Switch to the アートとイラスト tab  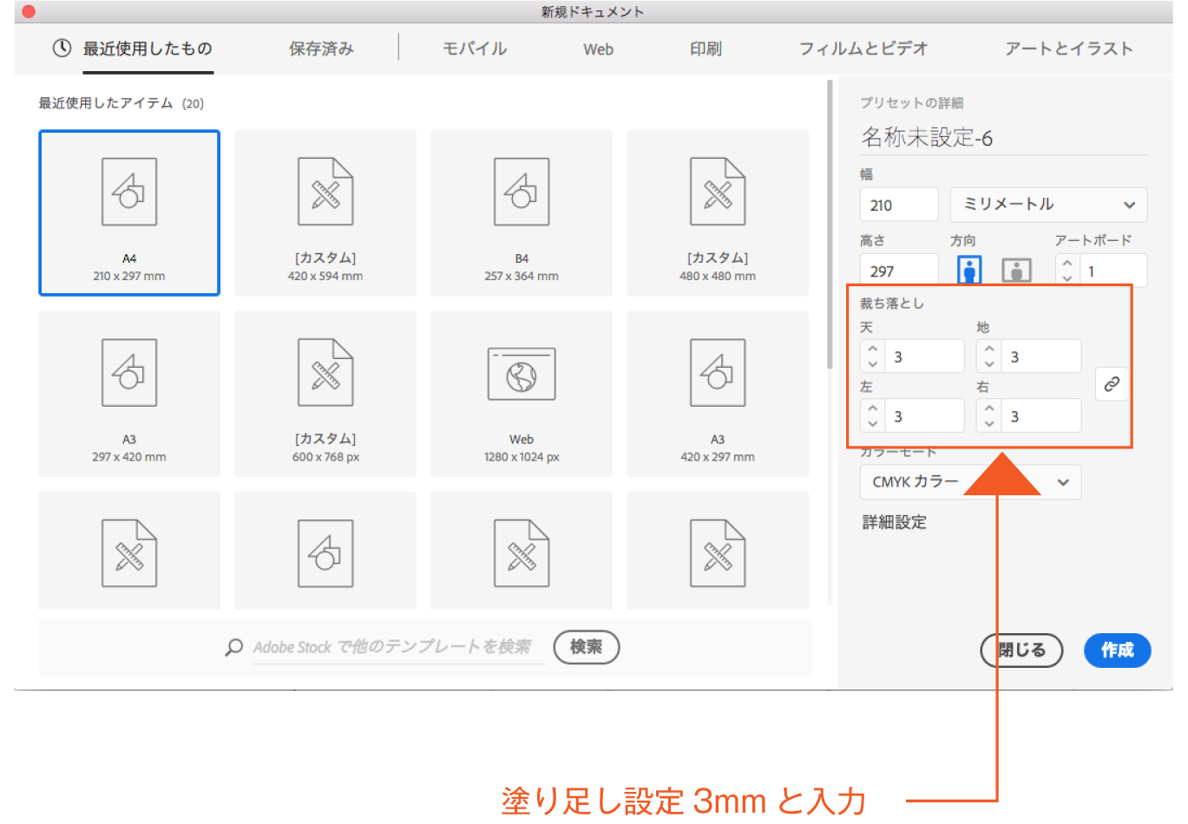click(x=1069, y=49)
